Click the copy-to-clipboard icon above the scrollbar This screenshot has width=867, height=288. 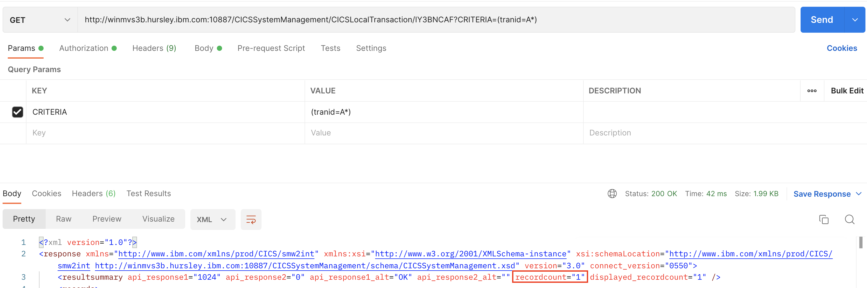coord(824,219)
